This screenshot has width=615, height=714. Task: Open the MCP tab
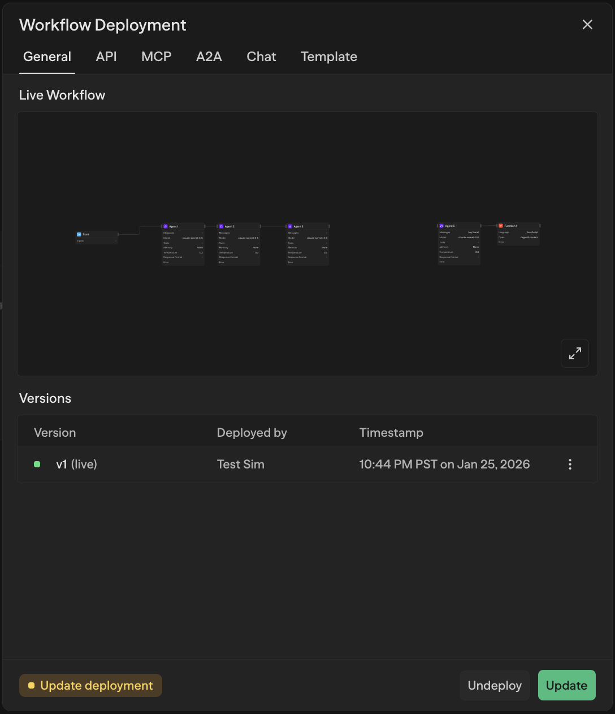tap(156, 57)
